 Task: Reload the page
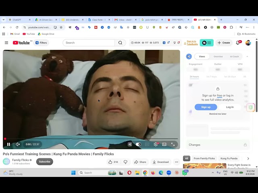pyautogui.click(x=17, y=27)
